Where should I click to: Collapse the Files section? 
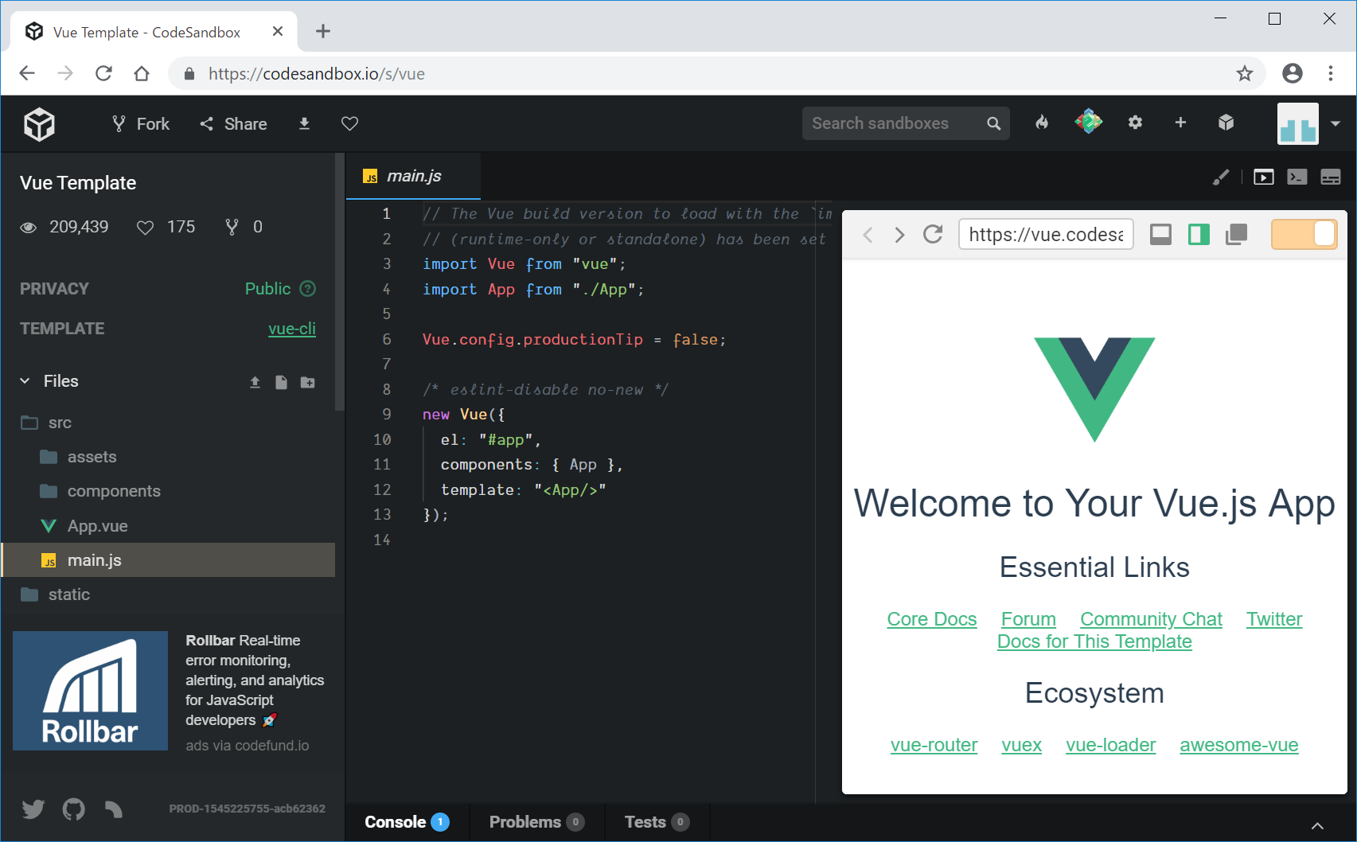coord(25,381)
